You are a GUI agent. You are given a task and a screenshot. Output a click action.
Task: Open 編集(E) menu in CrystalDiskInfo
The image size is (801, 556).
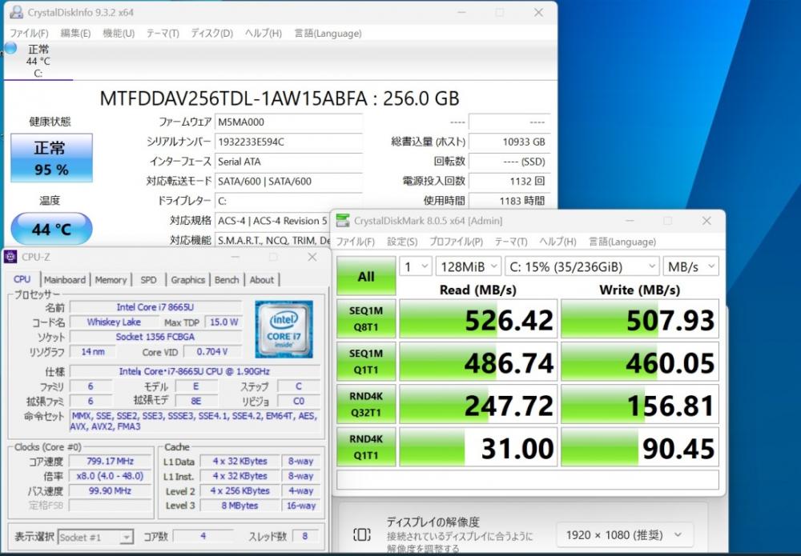75,33
